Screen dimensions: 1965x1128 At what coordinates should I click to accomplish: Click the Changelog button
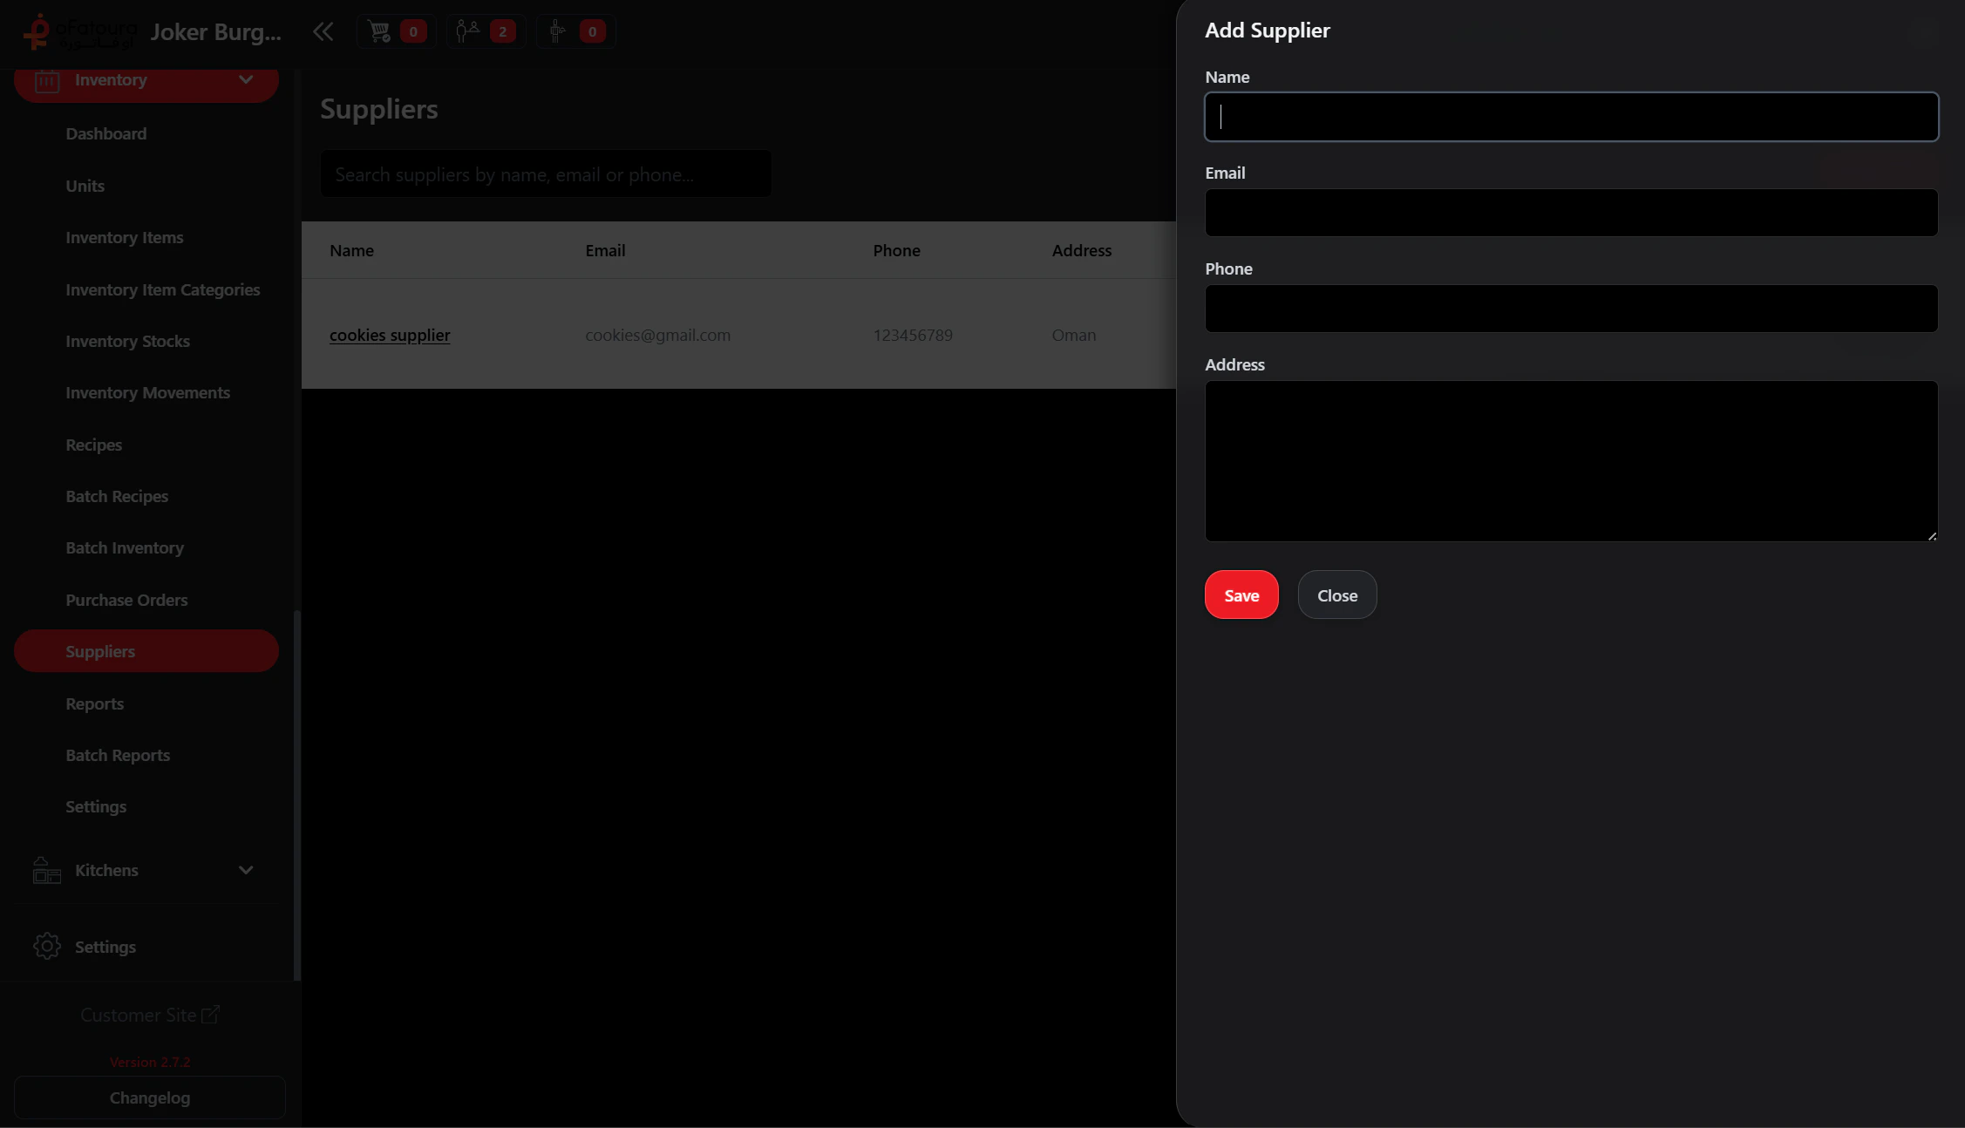point(150,1097)
